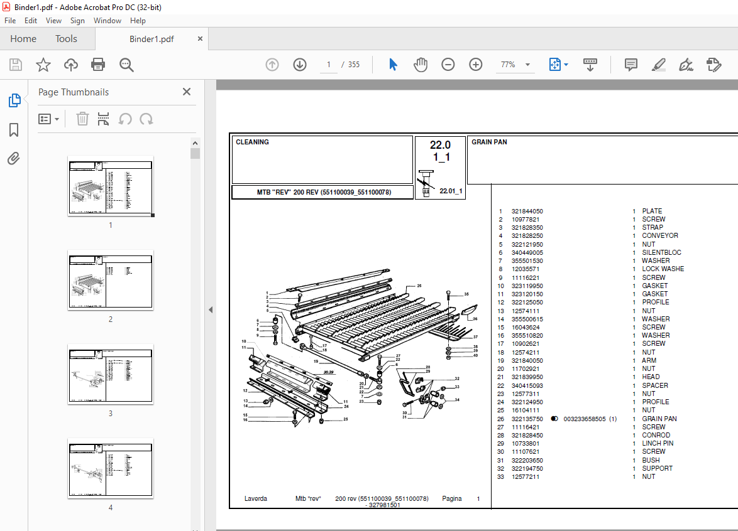This screenshot has height=531, width=738.
Task: Click the CONVEYOR part description
Action: (660, 235)
